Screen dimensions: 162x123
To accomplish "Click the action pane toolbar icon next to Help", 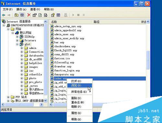I will [58, 15].
